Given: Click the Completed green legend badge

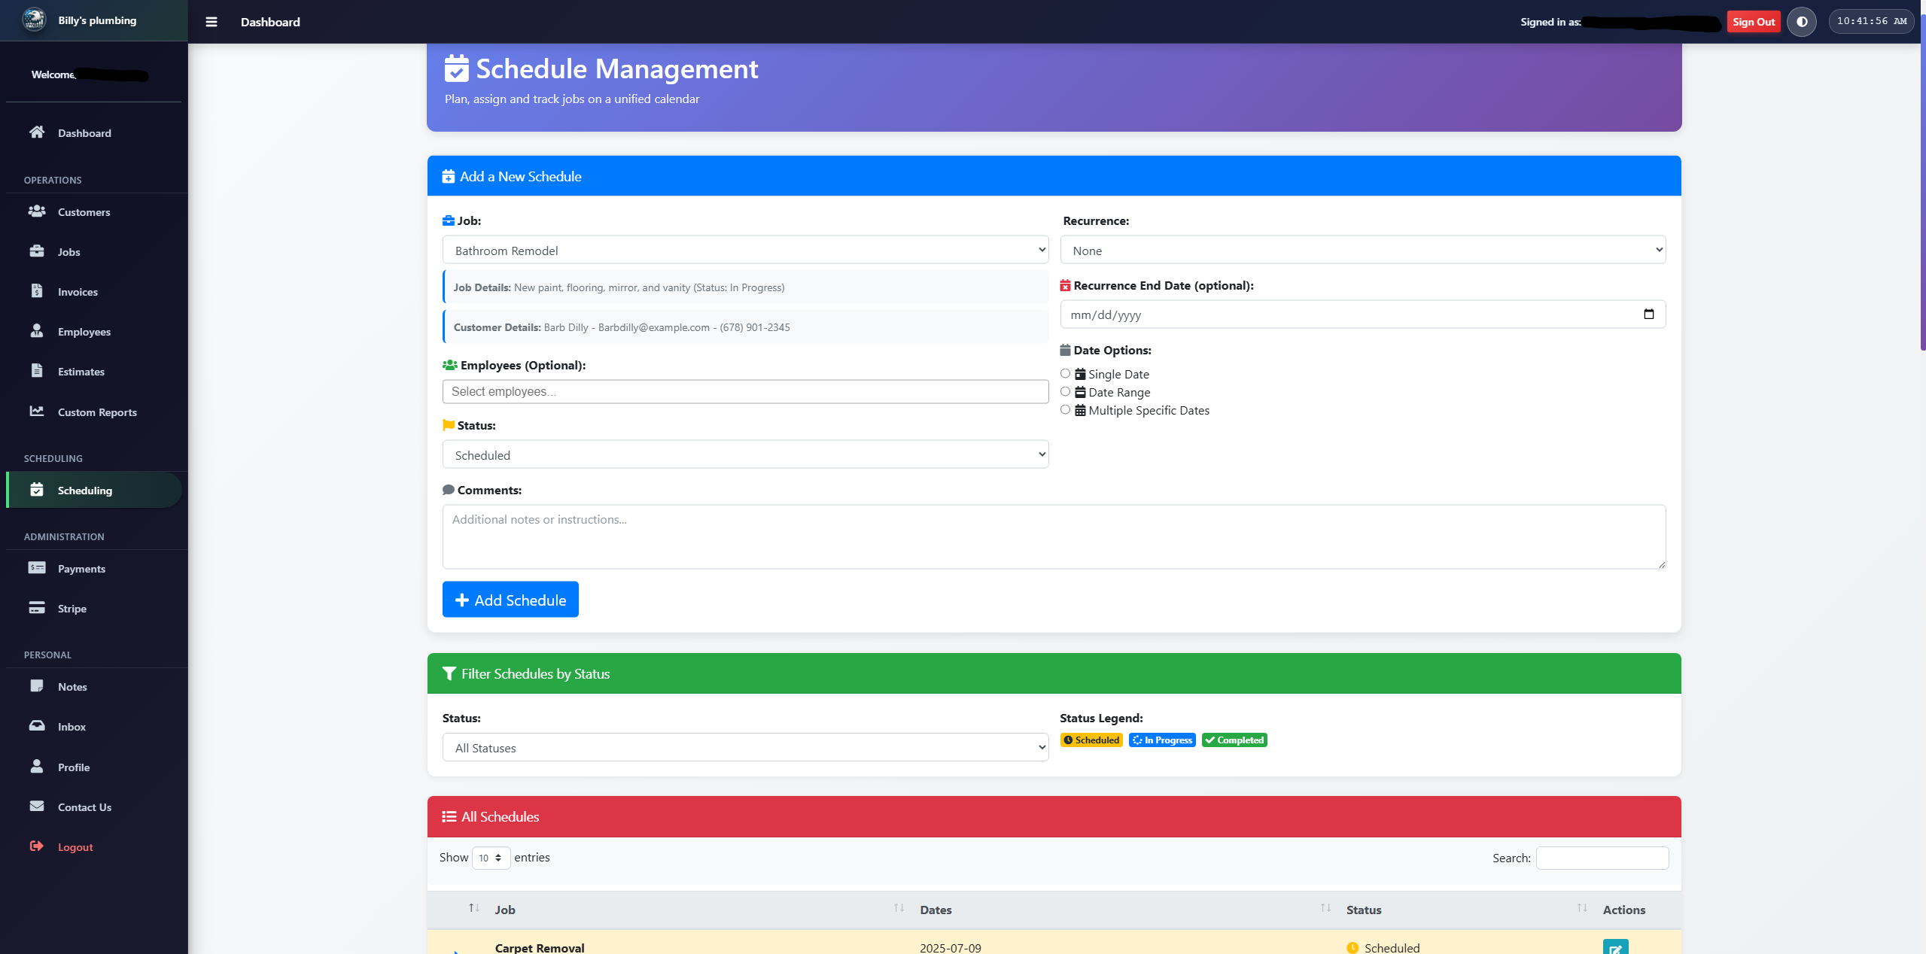Looking at the screenshot, I should click(x=1234, y=740).
